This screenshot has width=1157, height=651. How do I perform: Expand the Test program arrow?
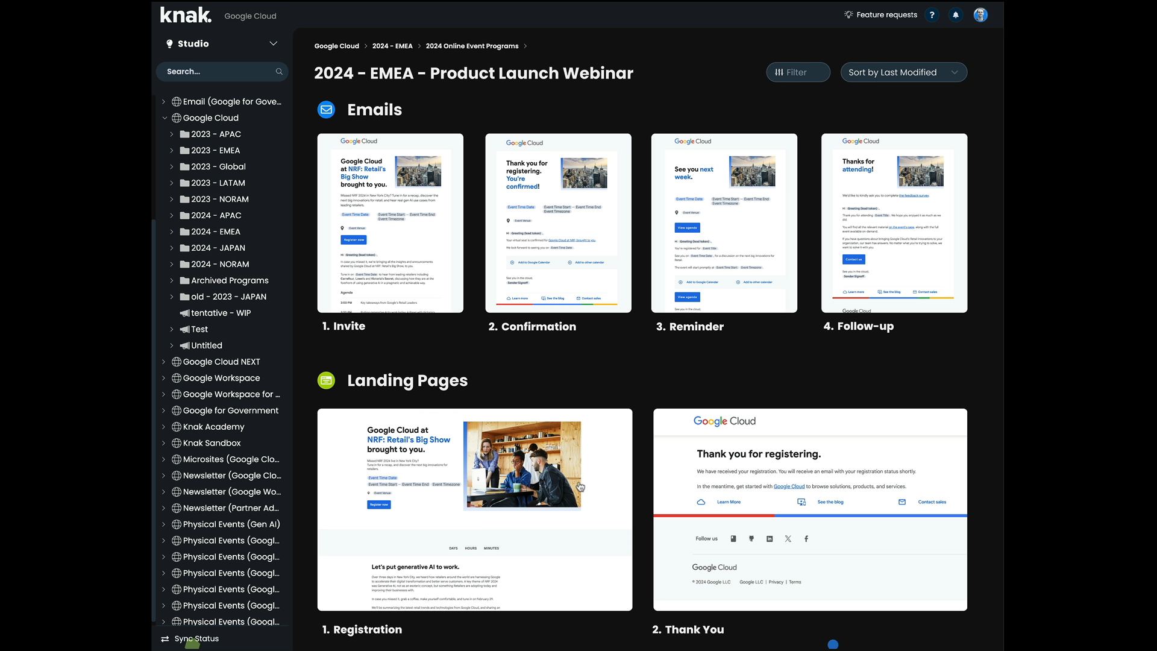coord(172,330)
